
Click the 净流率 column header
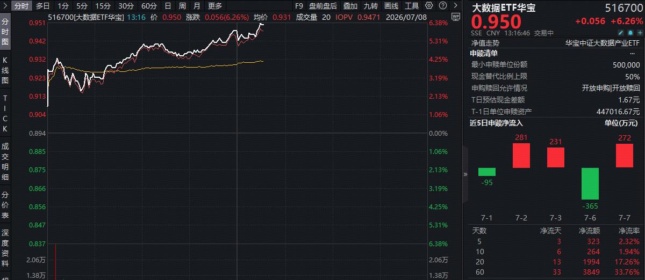tap(629, 231)
